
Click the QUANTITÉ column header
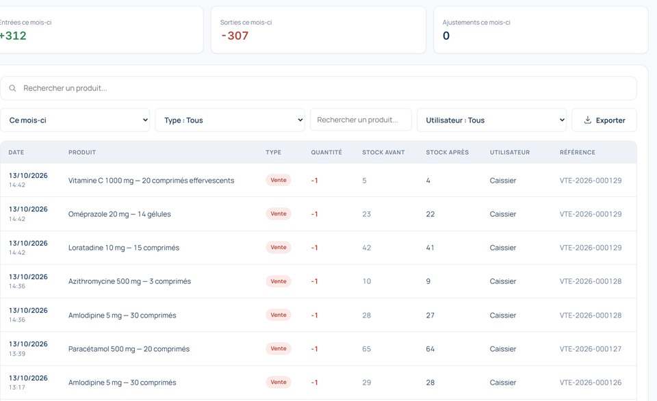click(x=326, y=153)
